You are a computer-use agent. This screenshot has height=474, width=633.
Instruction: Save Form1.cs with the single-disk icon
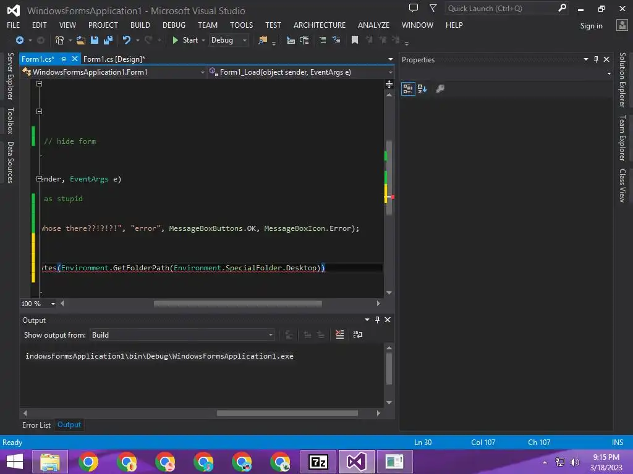[95, 40]
